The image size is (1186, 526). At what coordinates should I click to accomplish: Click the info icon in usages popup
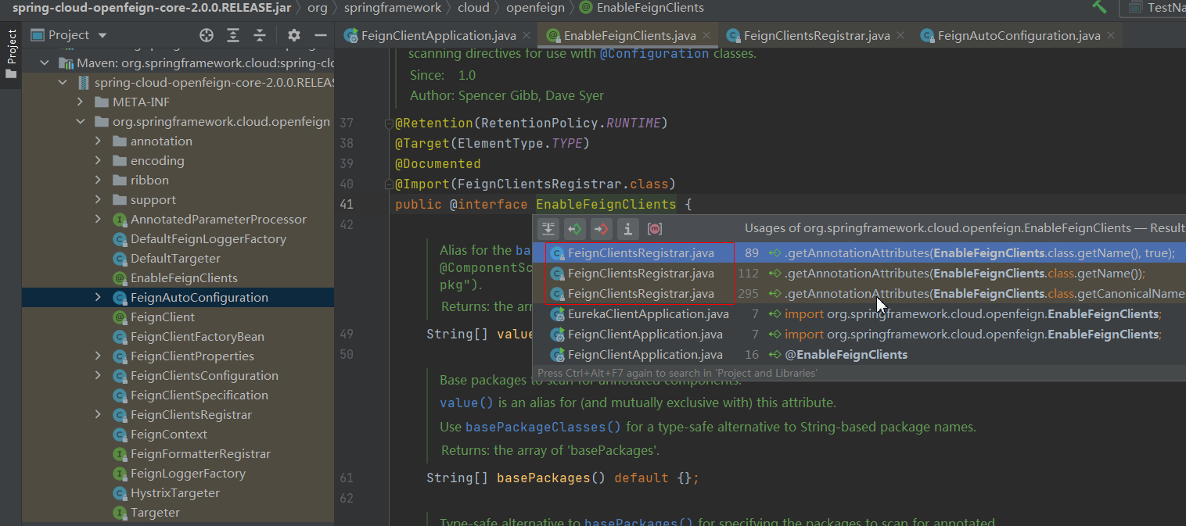[x=627, y=229]
